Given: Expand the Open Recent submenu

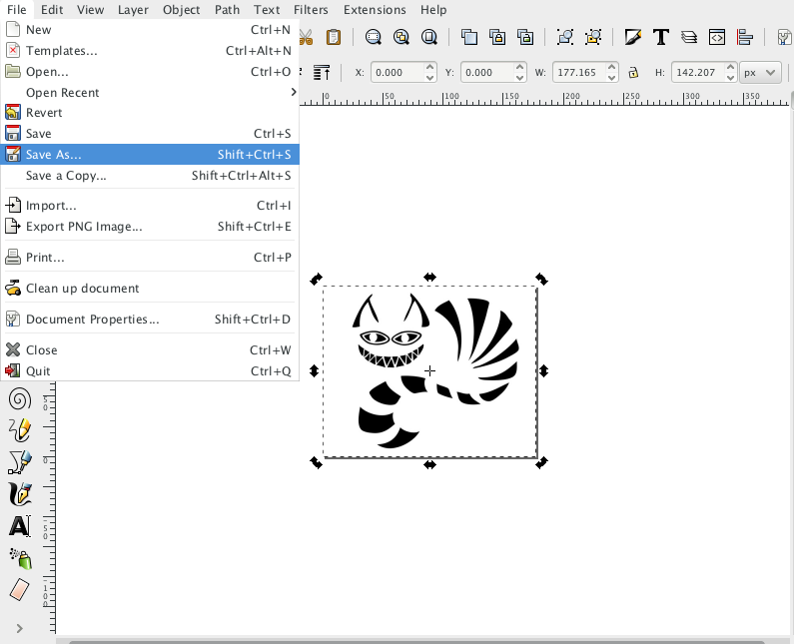Looking at the screenshot, I should 150,92.
